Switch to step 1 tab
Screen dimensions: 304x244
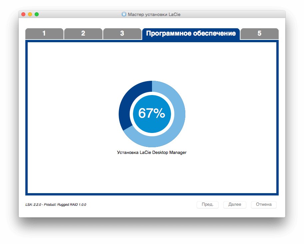44,34
